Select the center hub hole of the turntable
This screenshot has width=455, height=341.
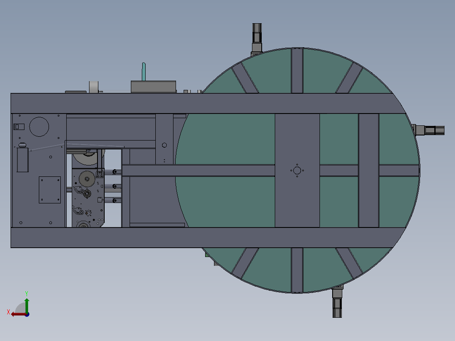tap(297, 170)
